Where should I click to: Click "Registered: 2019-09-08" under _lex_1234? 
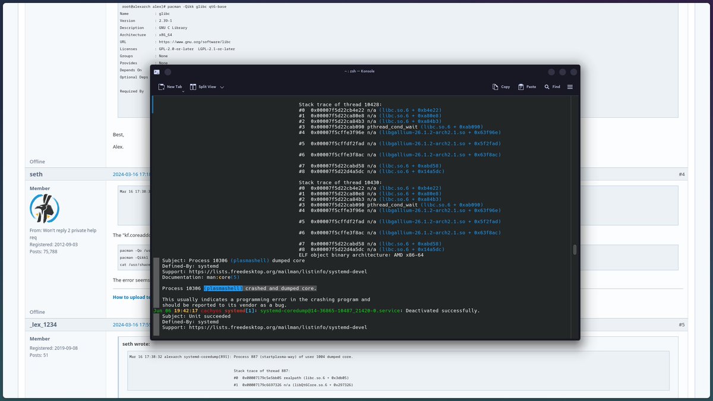click(52, 348)
